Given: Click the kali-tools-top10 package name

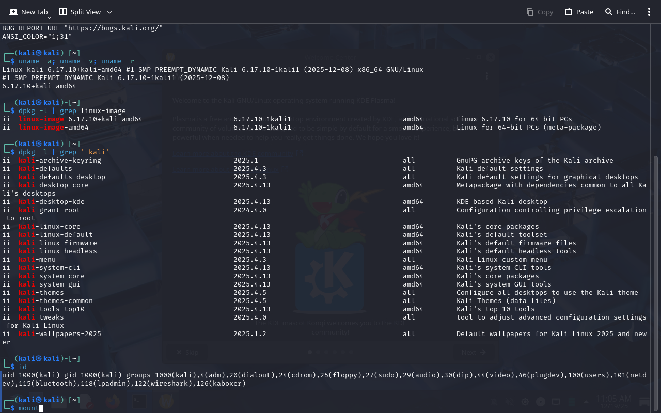Looking at the screenshot, I should pyautogui.click(x=52, y=309).
